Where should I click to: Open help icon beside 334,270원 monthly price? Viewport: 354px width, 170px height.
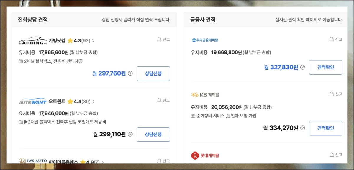303,128
